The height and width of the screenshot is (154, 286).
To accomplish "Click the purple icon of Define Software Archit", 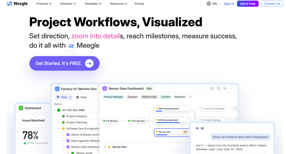I will click(x=68, y=135).
